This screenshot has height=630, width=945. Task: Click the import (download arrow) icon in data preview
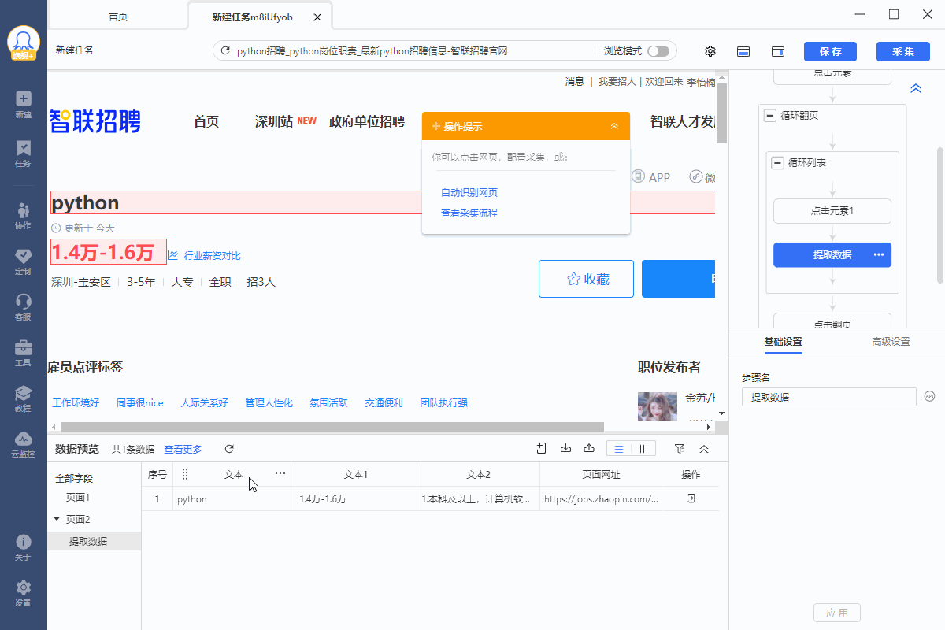tap(565, 449)
